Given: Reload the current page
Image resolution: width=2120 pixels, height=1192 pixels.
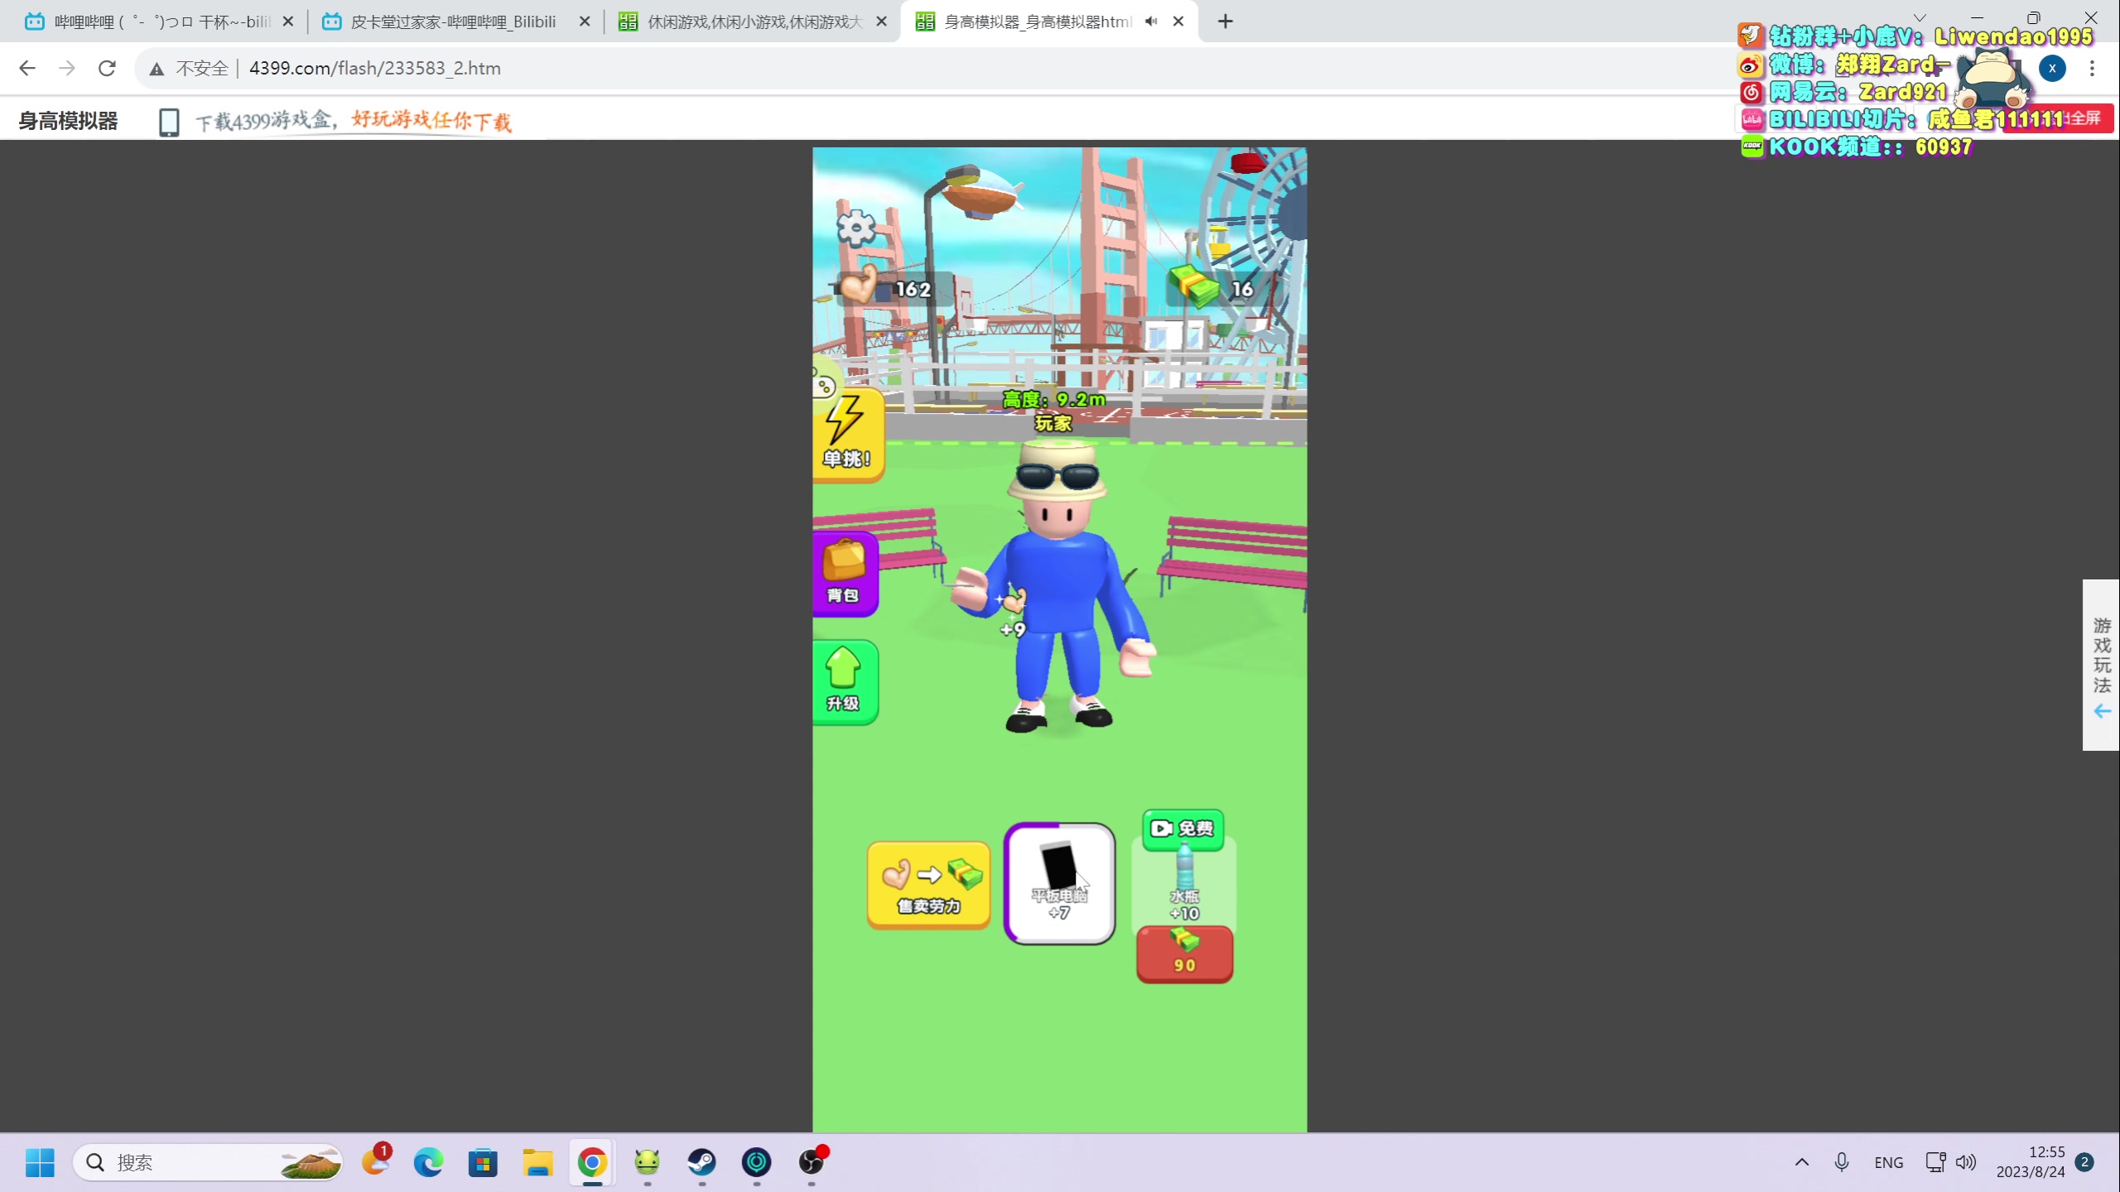Looking at the screenshot, I should (x=107, y=68).
